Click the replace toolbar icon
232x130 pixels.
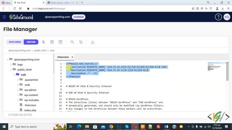tap(81, 42)
